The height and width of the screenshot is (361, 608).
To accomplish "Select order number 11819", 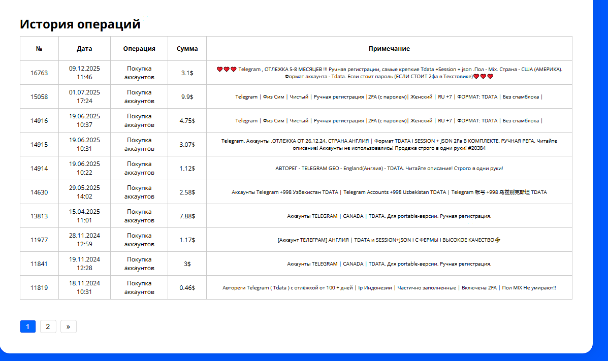I will 39,288.
